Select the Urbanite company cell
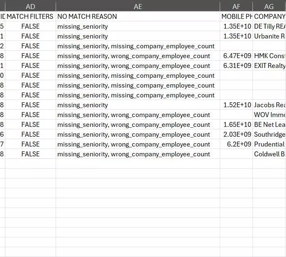 (x=269, y=36)
